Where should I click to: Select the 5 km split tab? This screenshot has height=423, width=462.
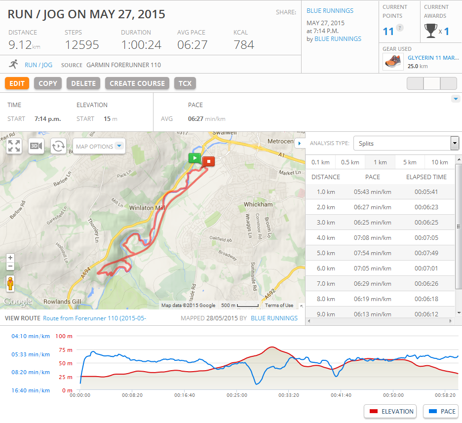[x=409, y=162]
